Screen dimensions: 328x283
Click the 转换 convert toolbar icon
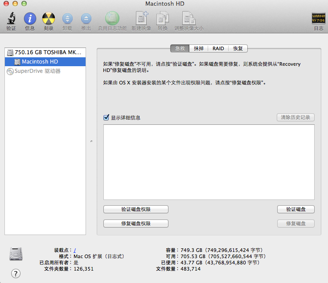tap(163, 18)
